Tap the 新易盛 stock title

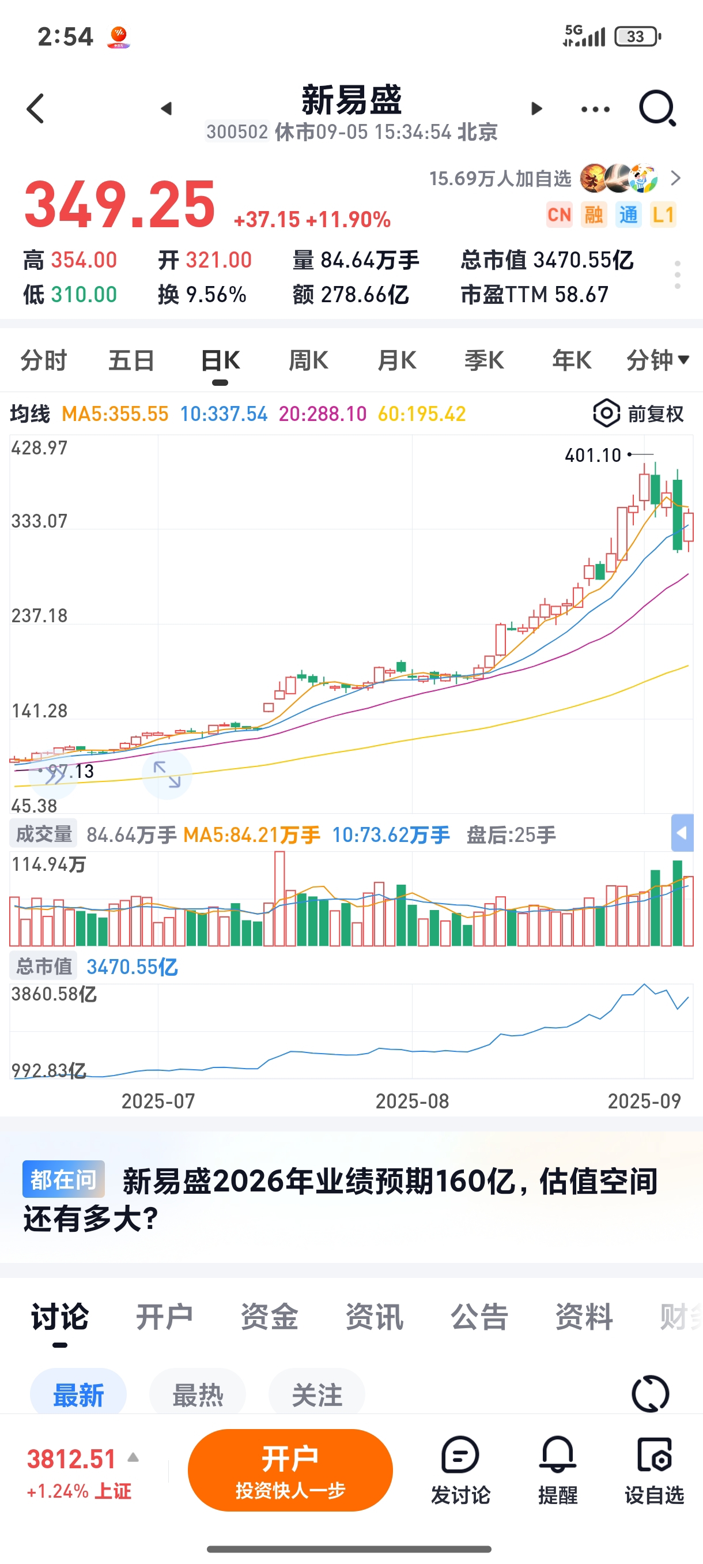click(x=352, y=100)
